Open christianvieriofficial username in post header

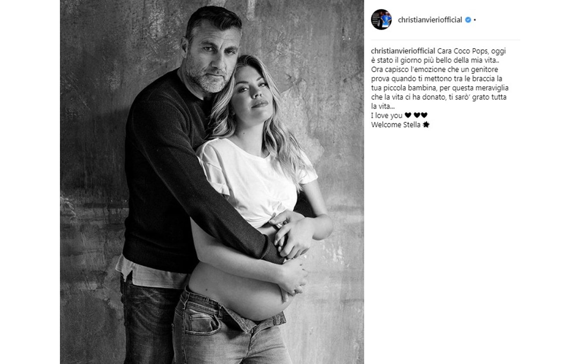coord(430,20)
